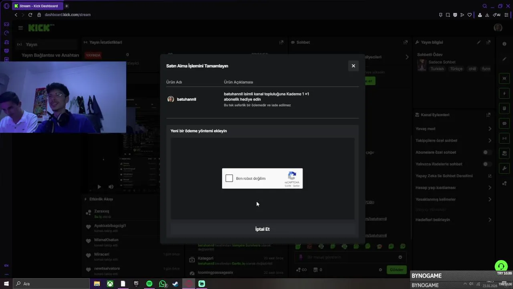Pop out Yayın bilgisi panel

click(488, 42)
